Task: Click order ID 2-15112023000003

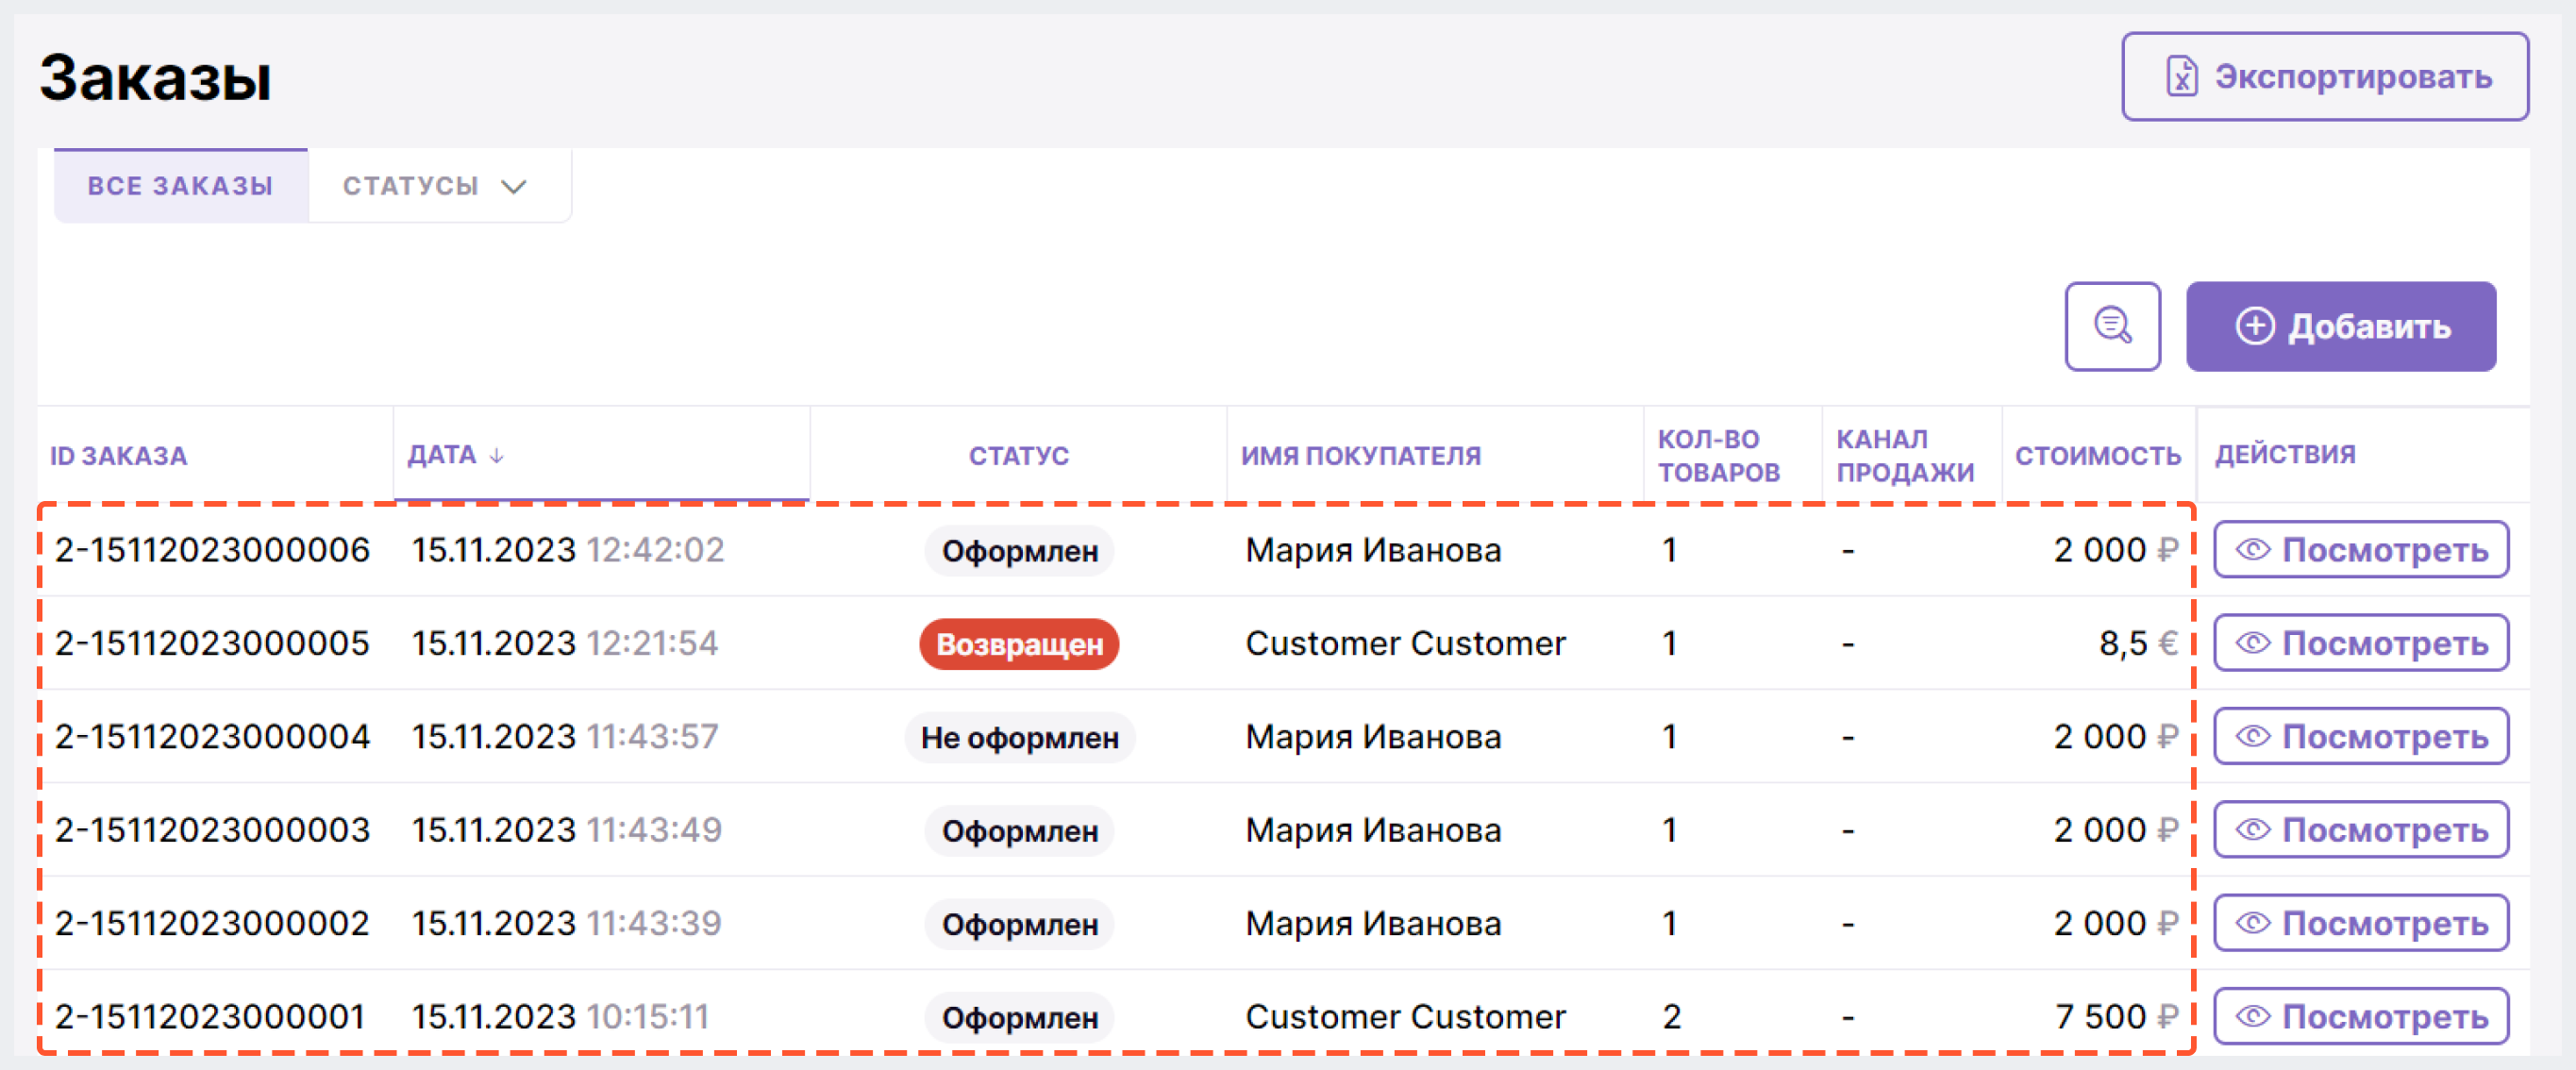Action: tap(212, 830)
